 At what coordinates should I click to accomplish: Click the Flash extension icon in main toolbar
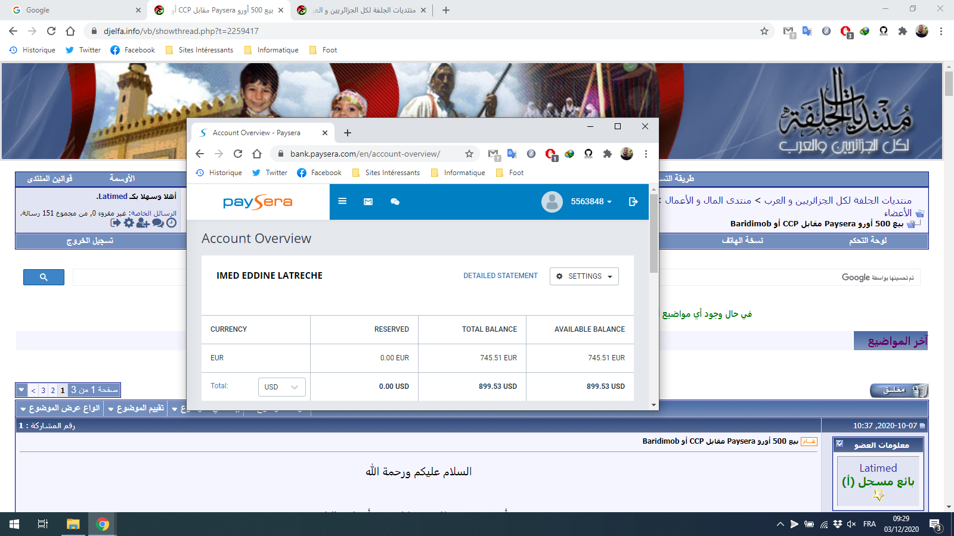click(826, 31)
